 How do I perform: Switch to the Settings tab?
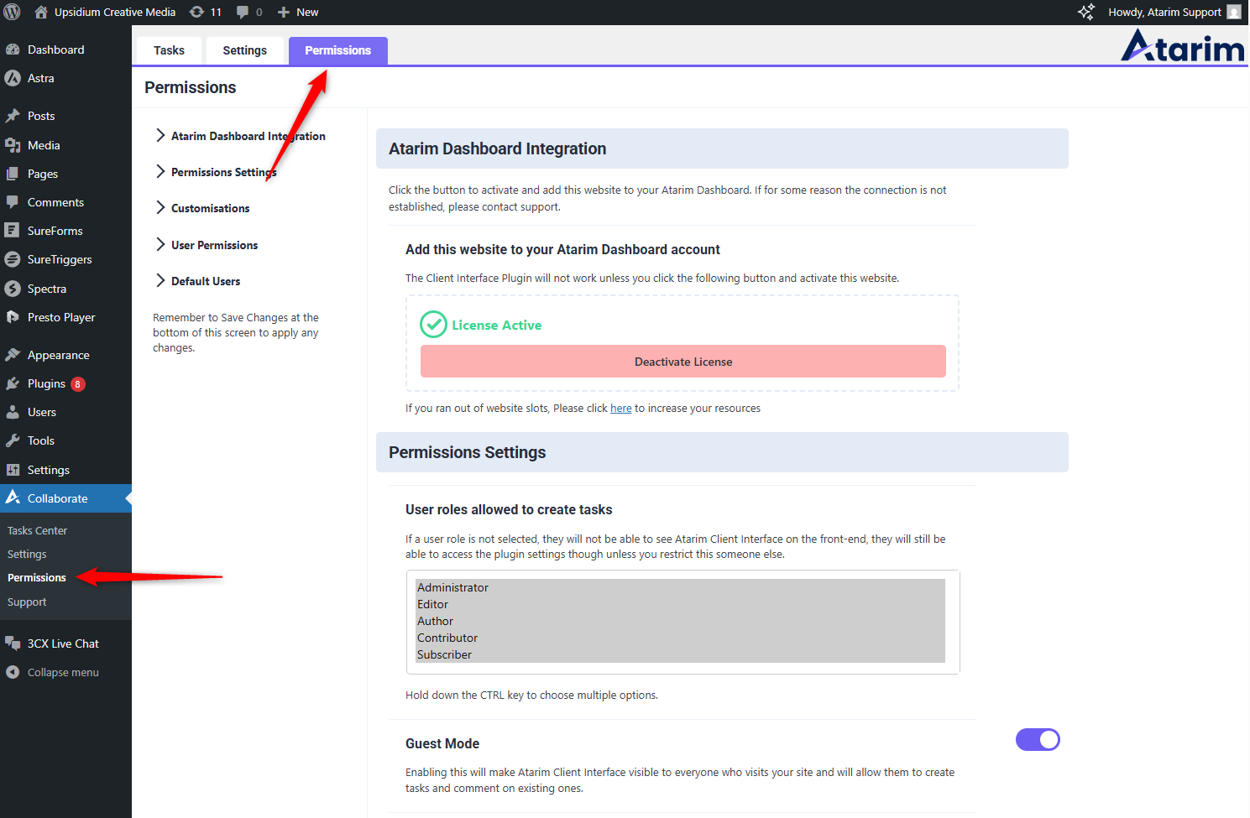tap(244, 50)
